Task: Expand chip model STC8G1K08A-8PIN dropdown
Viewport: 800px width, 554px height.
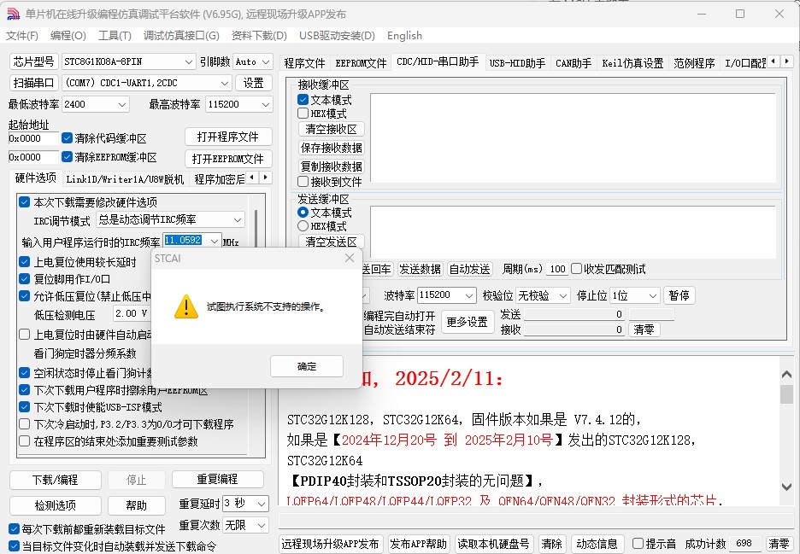Action: (x=189, y=62)
